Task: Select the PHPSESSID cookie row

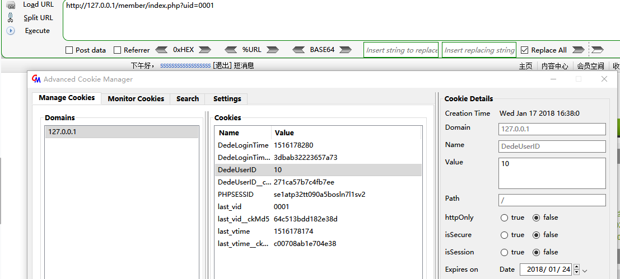Action: click(x=318, y=195)
